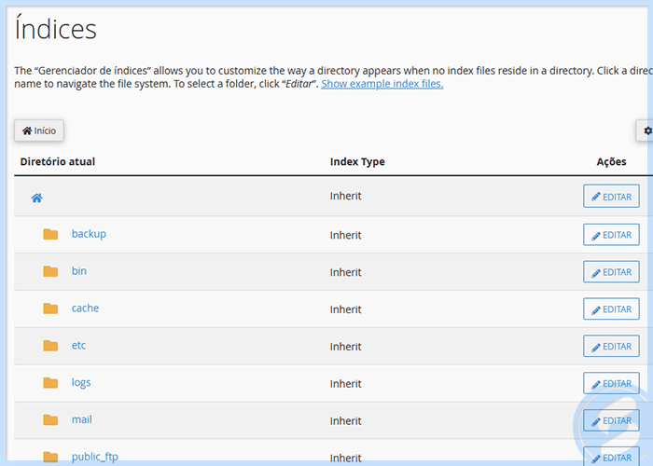
Task: Click Editar for the bin folder
Action: pos(611,272)
